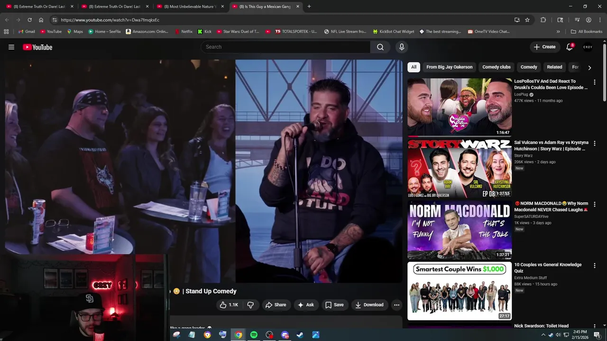Open All Bookmarks folder
Image resolution: width=607 pixels, height=341 pixels.
(x=587, y=32)
